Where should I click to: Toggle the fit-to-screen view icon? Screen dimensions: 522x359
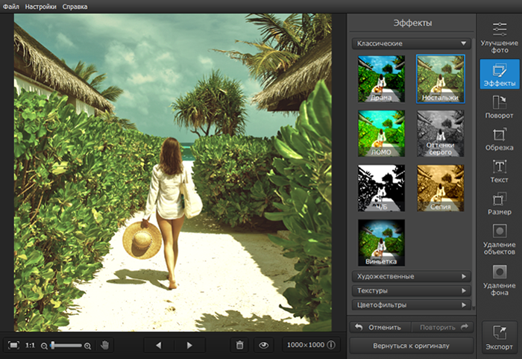tap(13, 345)
